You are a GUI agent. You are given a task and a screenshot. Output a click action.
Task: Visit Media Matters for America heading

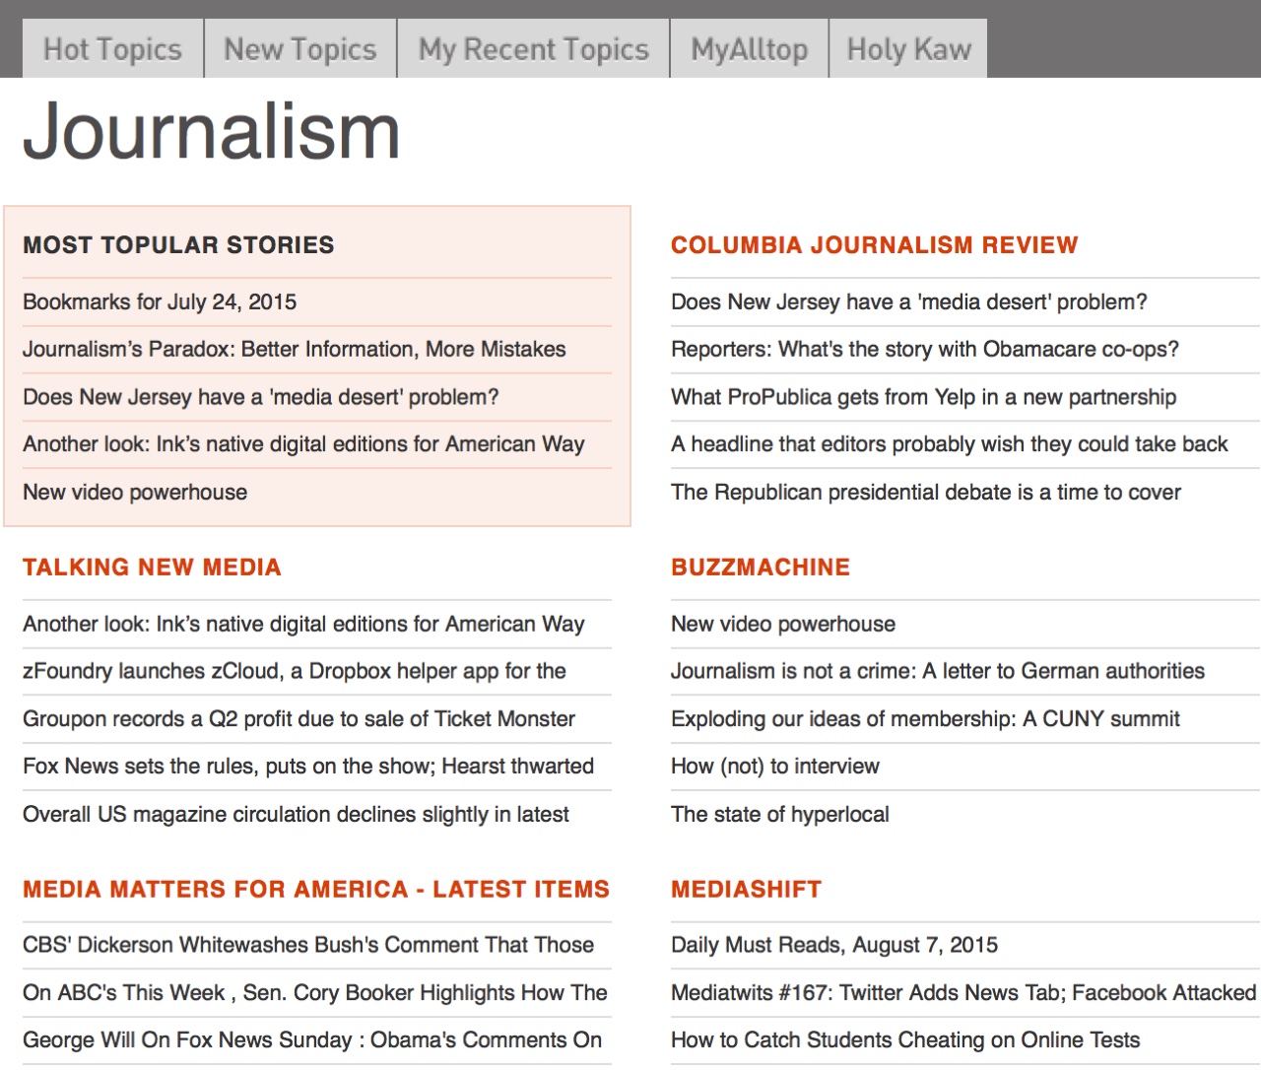pos(316,890)
